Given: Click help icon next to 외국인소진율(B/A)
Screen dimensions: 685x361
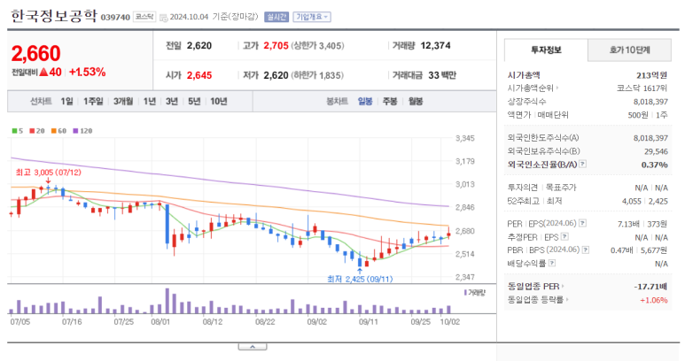Looking at the screenshot, I should 583,164.
